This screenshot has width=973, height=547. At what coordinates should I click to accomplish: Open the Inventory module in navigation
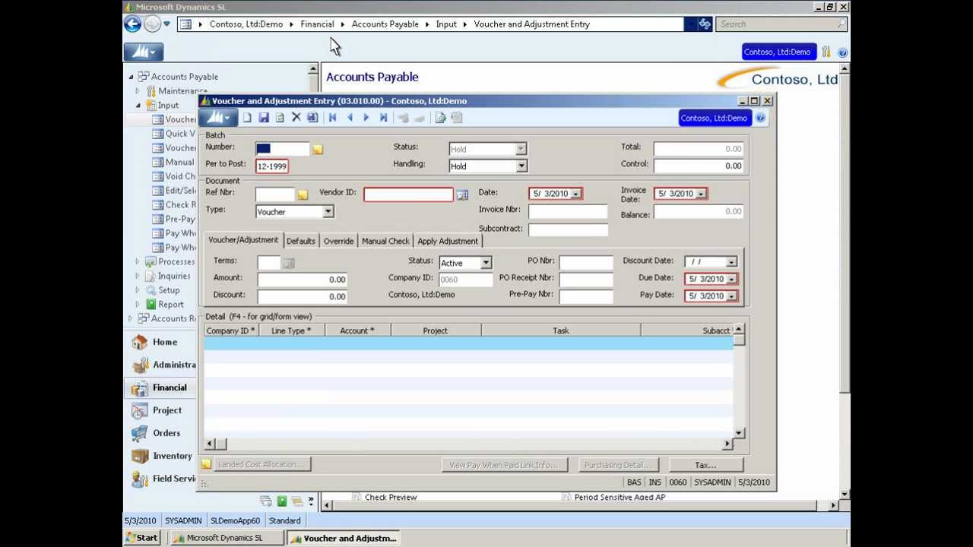172,456
